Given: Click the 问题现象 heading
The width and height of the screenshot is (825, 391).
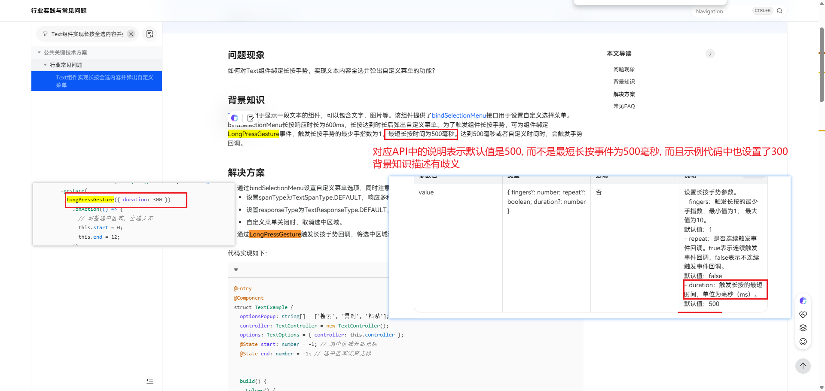Looking at the screenshot, I should click(x=246, y=55).
